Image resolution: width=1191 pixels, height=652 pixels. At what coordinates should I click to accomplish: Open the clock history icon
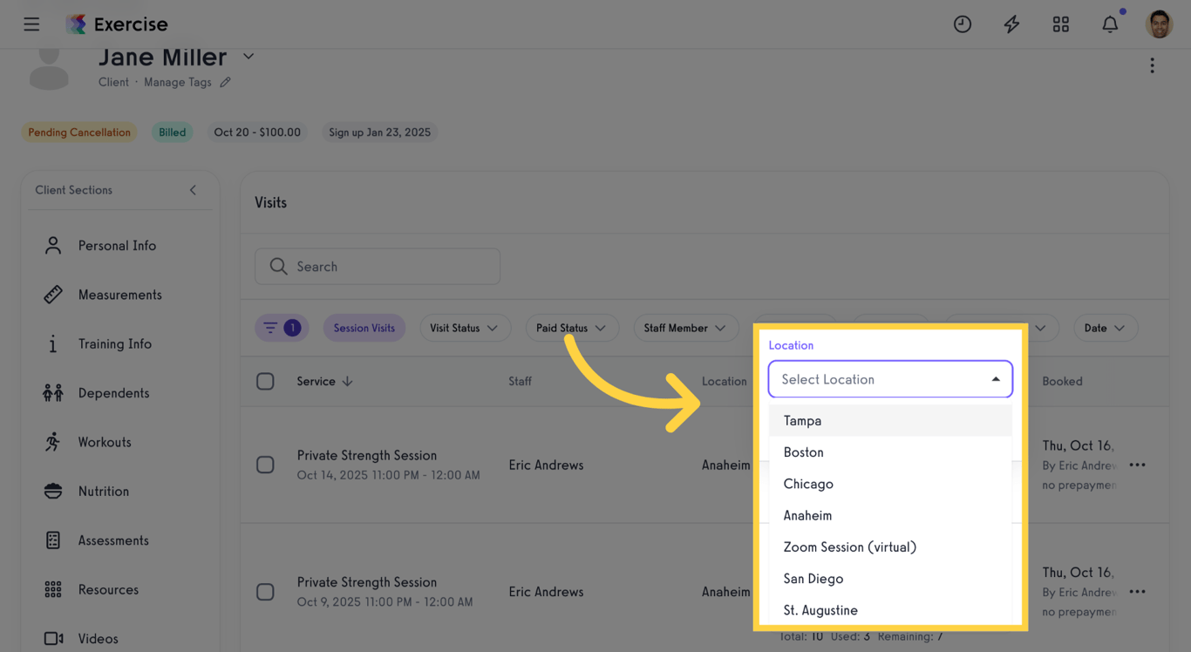pyautogui.click(x=963, y=24)
